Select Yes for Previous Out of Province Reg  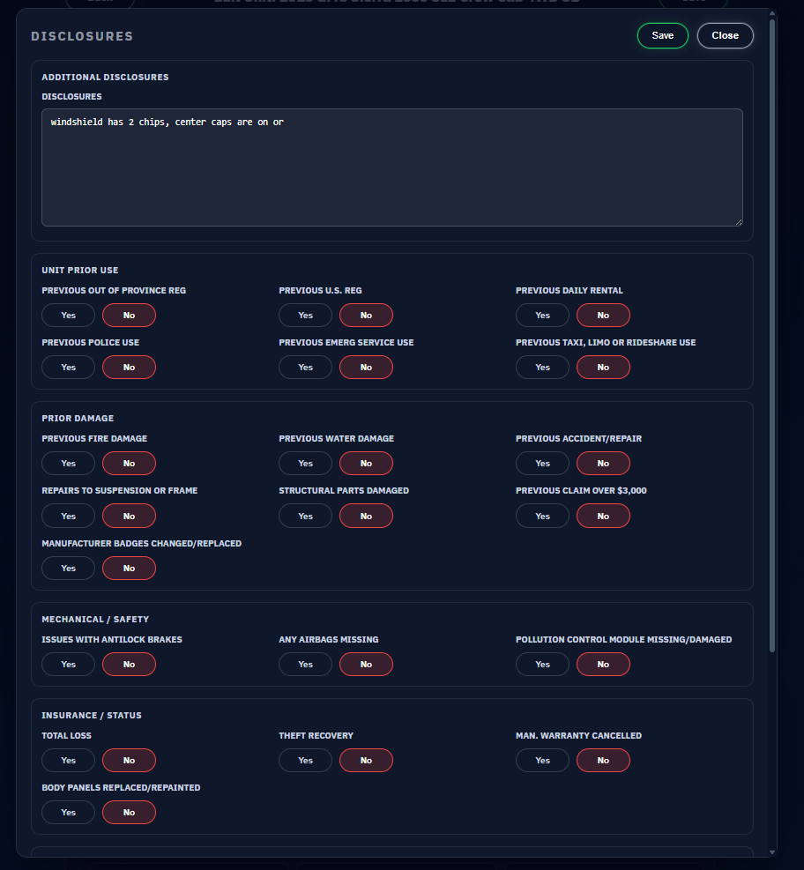[x=68, y=315]
